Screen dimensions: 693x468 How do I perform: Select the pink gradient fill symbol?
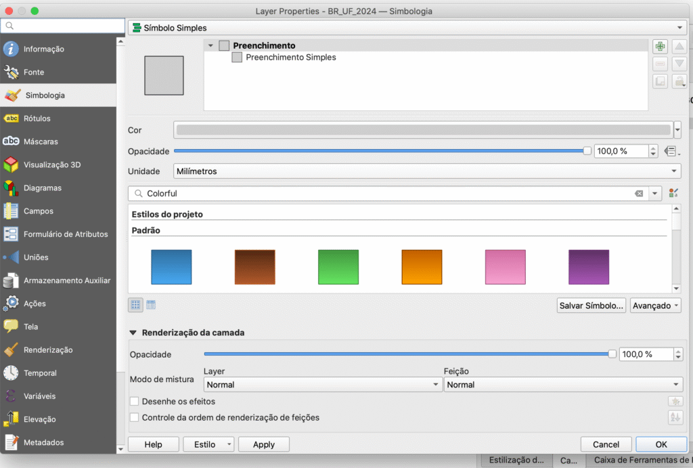pos(506,267)
